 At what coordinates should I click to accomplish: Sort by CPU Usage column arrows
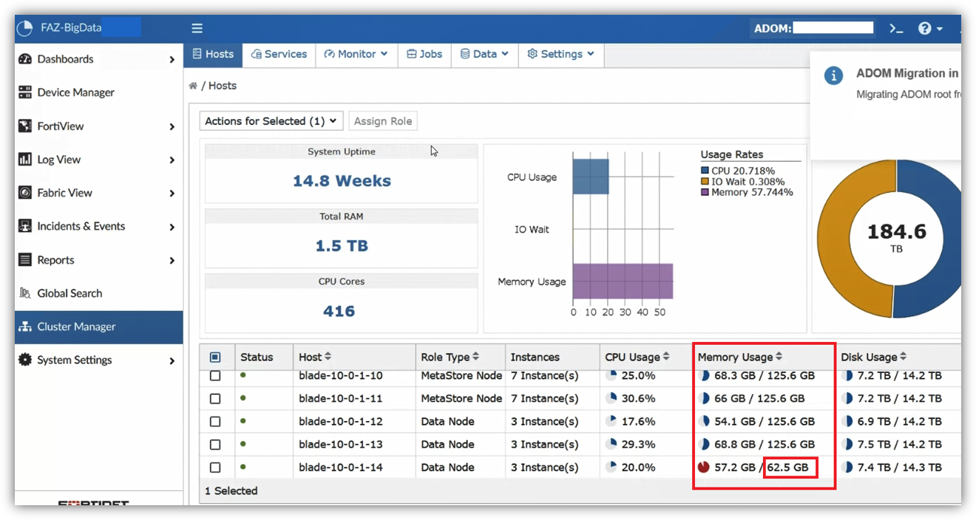click(x=666, y=357)
